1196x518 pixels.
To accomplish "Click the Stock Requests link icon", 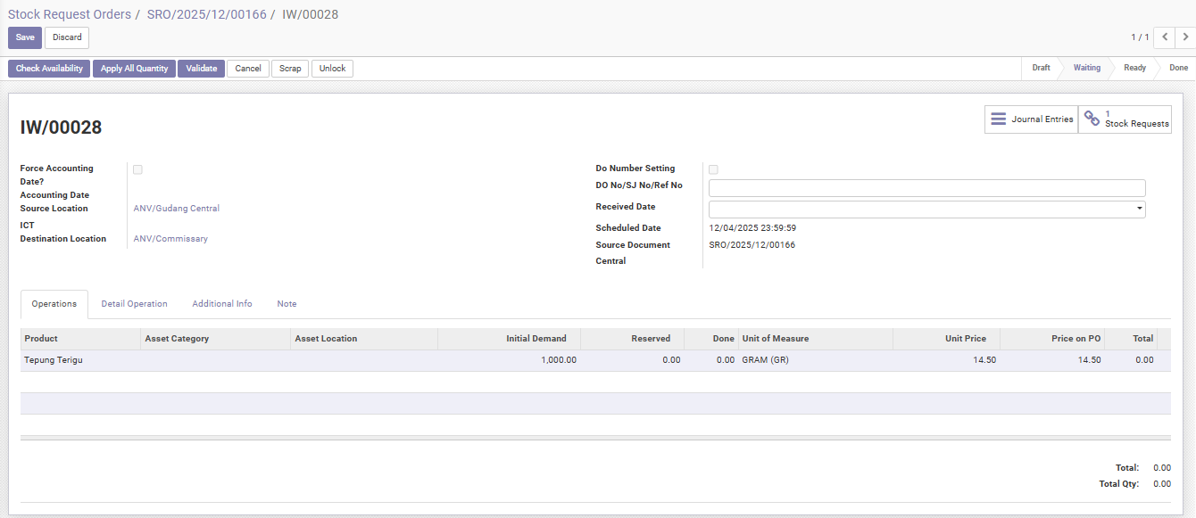I will click(1092, 119).
